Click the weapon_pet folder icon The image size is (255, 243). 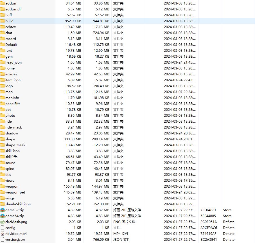[3, 192]
